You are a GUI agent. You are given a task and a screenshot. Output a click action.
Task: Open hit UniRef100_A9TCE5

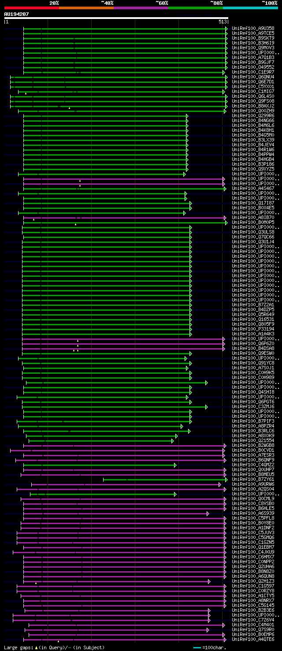(x=253, y=33)
